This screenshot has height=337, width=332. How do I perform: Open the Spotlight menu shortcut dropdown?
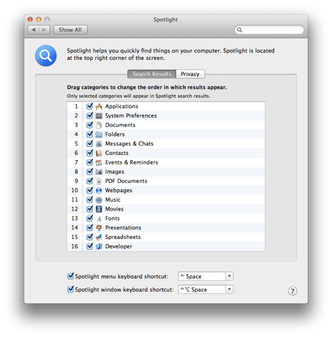(x=229, y=276)
